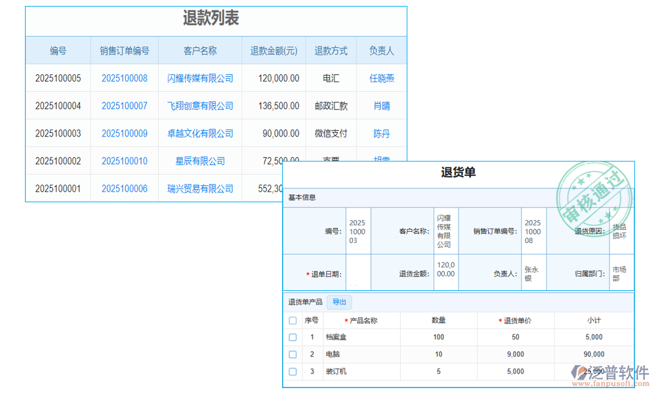The width and height of the screenshot is (656, 394).
Task: Click the 导出 export button
Action: (339, 302)
